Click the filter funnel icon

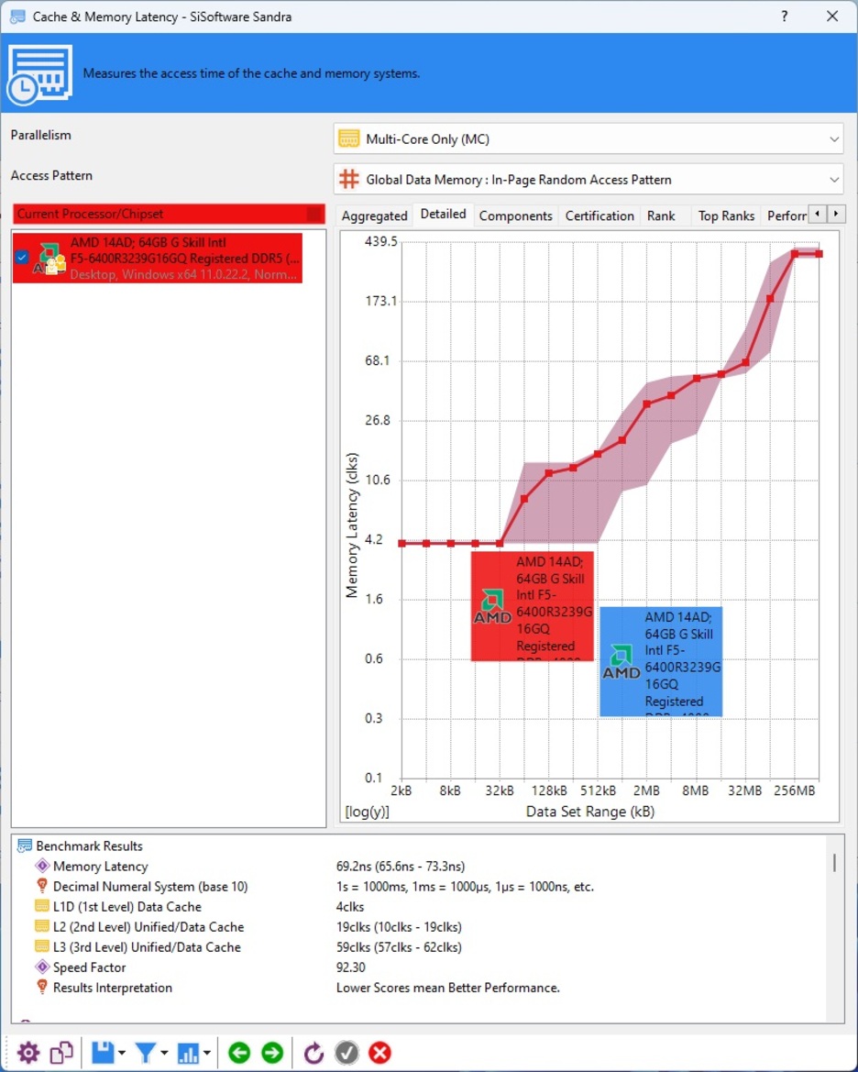(x=145, y=1052)
